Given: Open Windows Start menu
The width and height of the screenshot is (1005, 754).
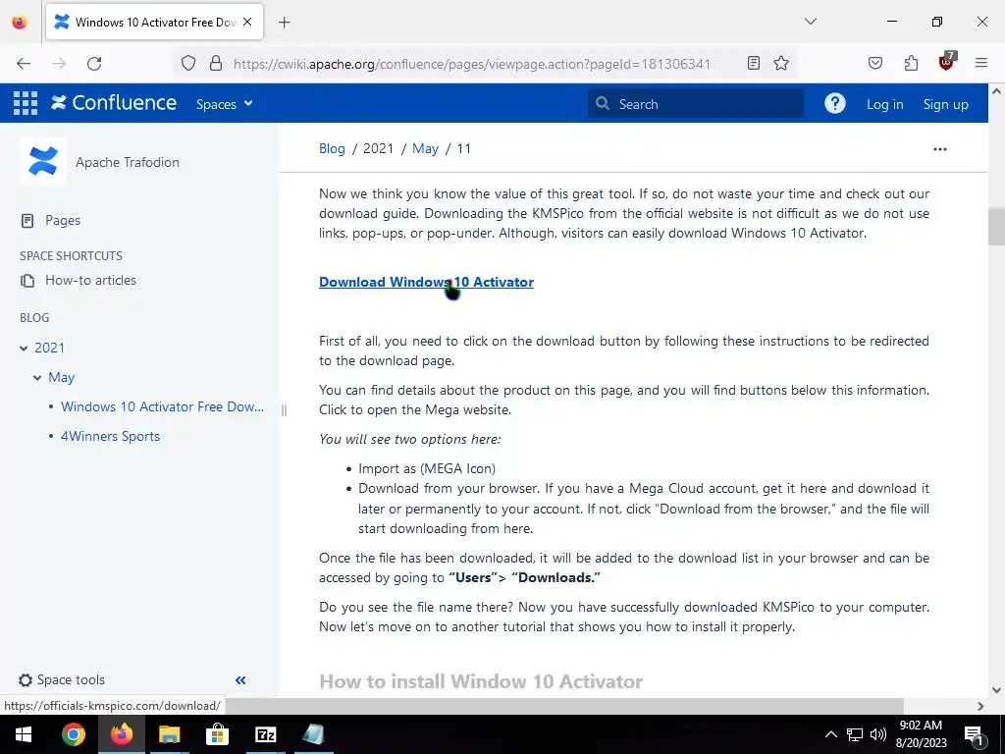Looking at the screenshot, I should pos(24,734).
